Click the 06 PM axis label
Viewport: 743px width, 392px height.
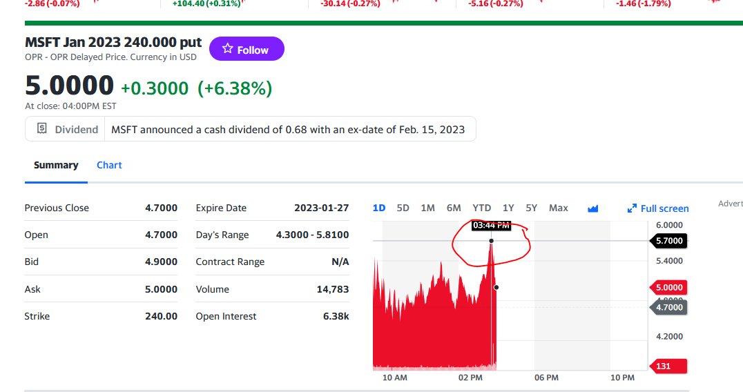[546, 378]
